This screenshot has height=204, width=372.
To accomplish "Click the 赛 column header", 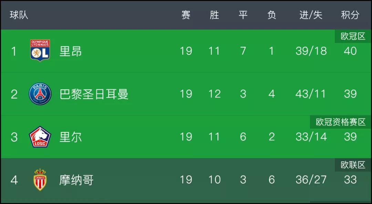I will [186, 15].
